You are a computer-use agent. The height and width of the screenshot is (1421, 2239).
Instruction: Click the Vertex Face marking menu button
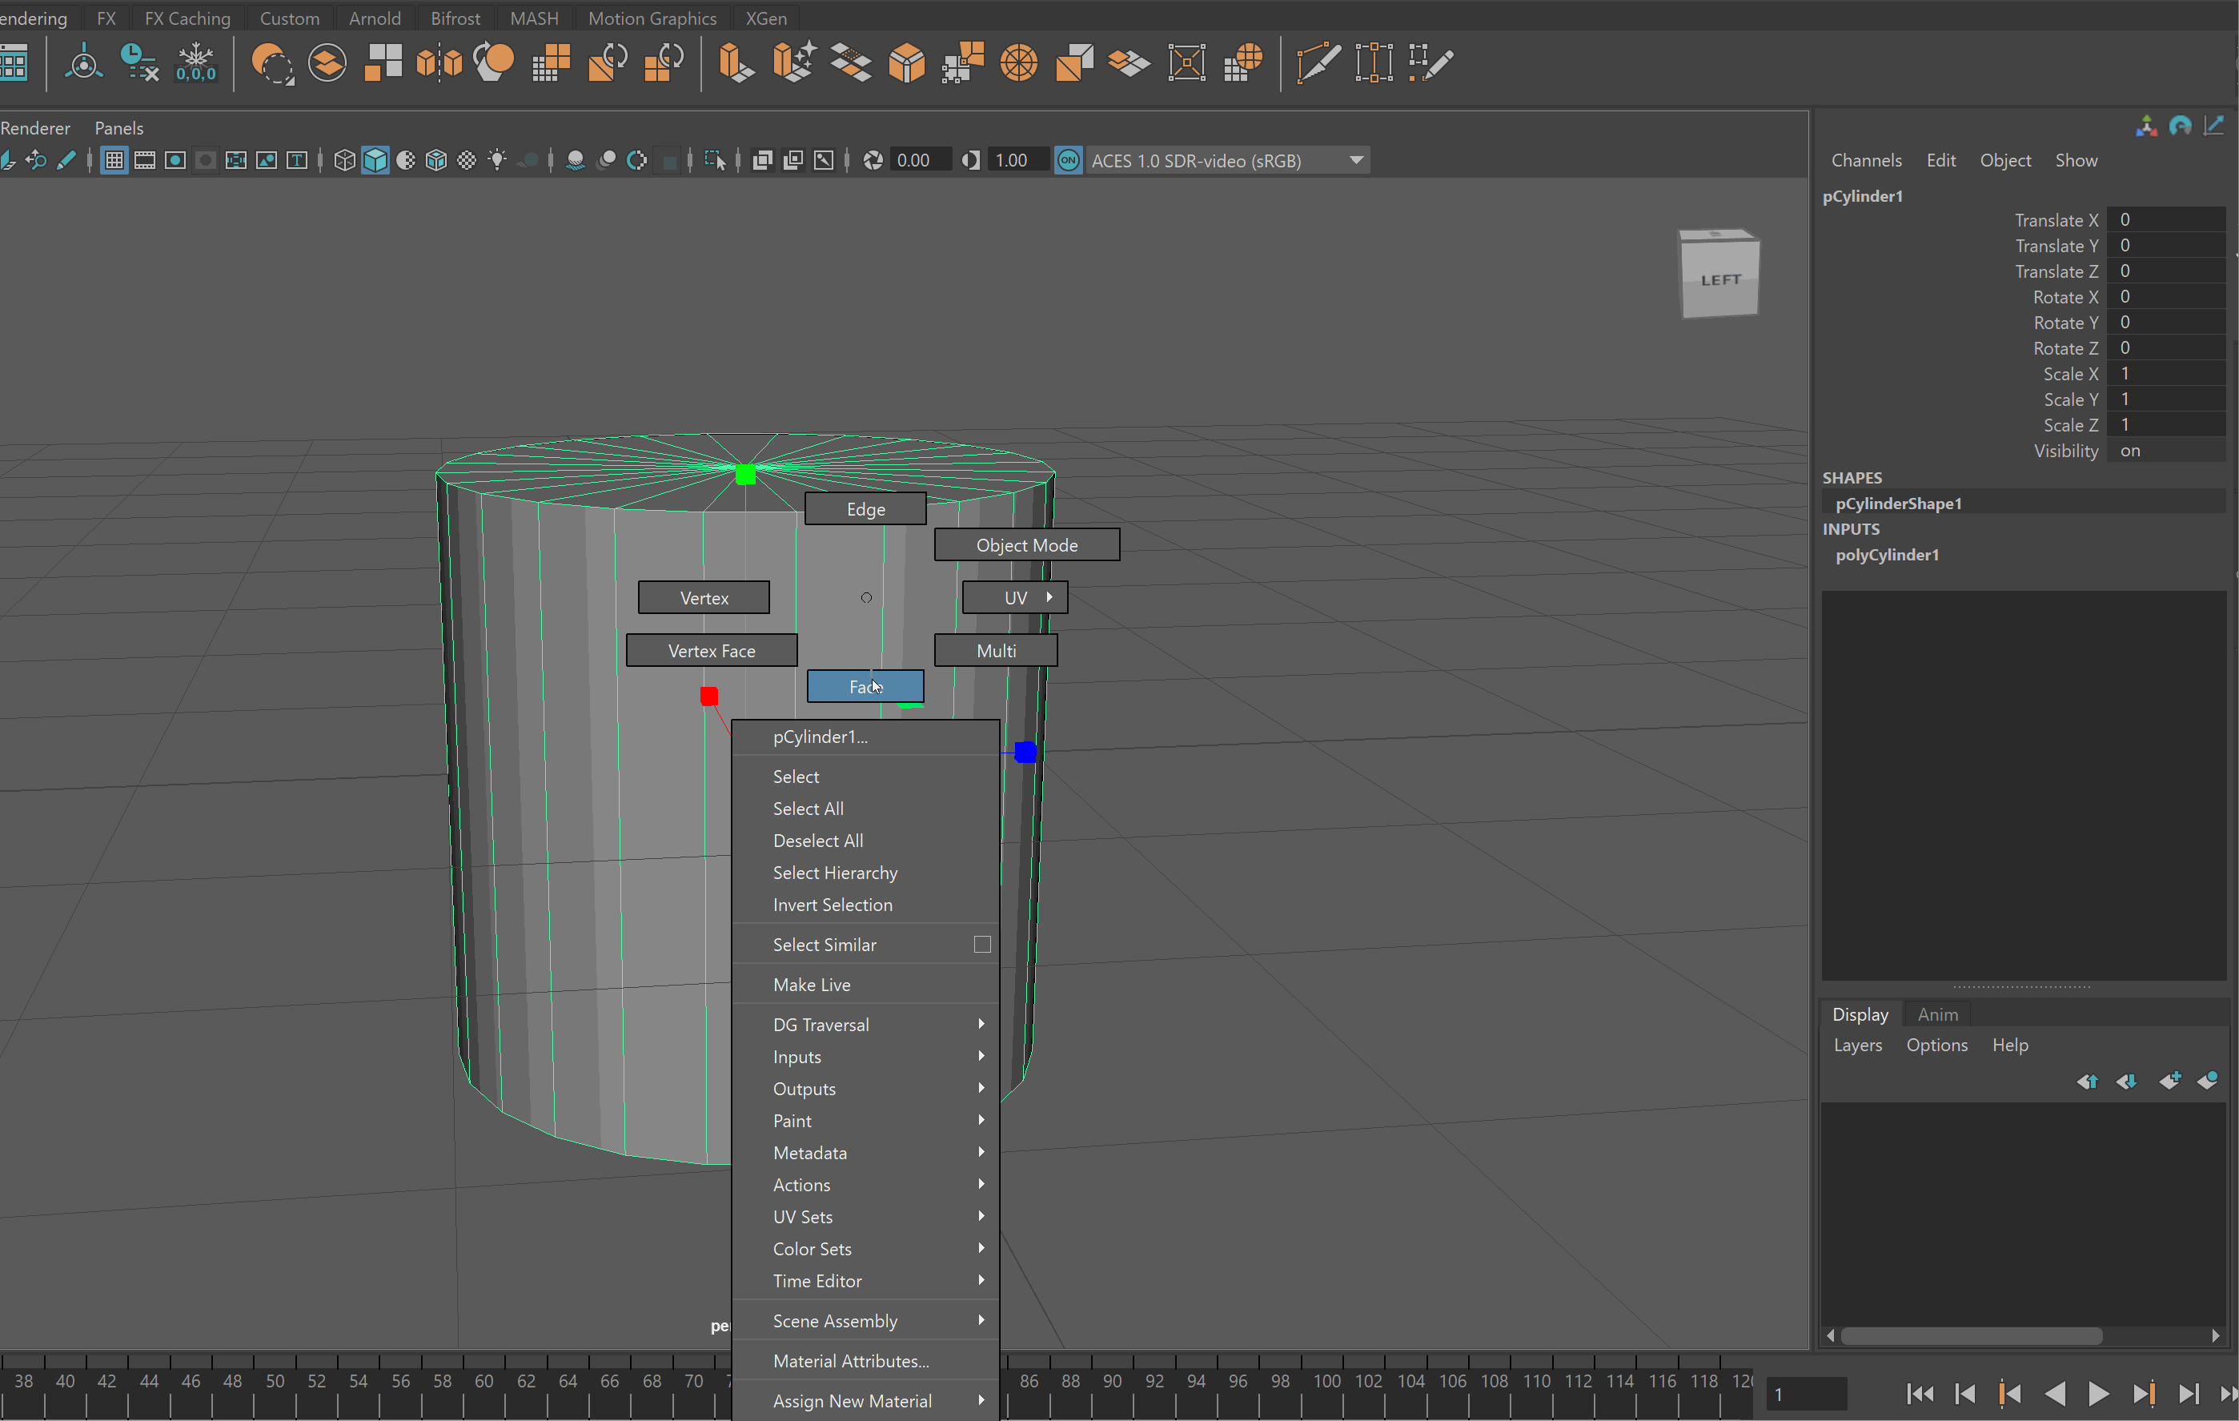click(x=712, y=651)
